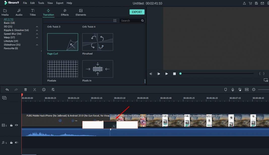
Task: Expand the 3D (21) category chevron
Action: coord(37,27)
